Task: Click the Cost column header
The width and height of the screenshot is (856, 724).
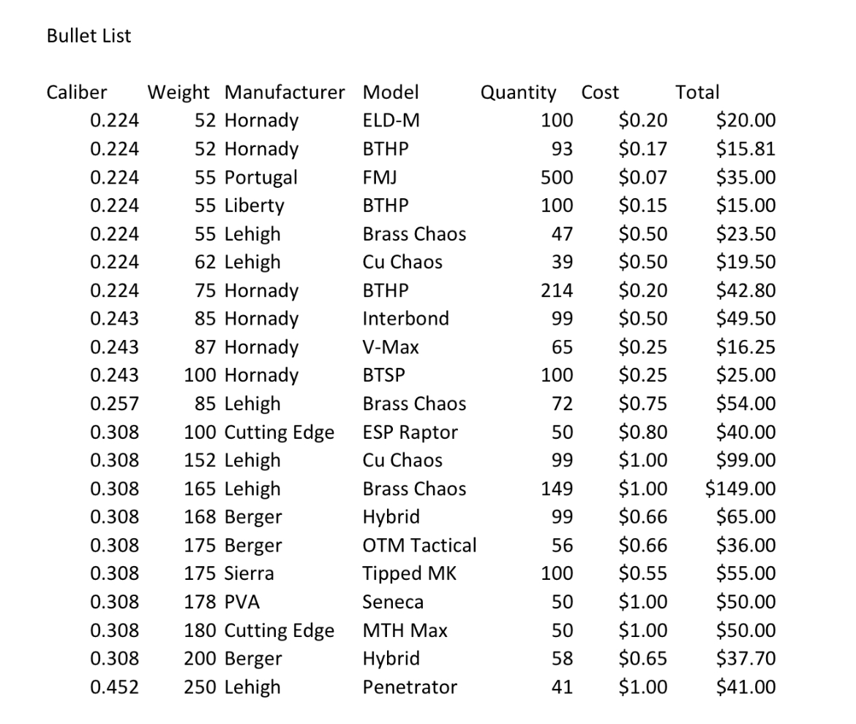Action: tap(600, 92)
